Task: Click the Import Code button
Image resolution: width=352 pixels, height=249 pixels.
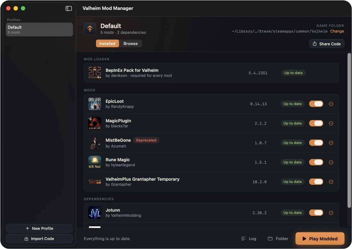Action: pos(39,239)
